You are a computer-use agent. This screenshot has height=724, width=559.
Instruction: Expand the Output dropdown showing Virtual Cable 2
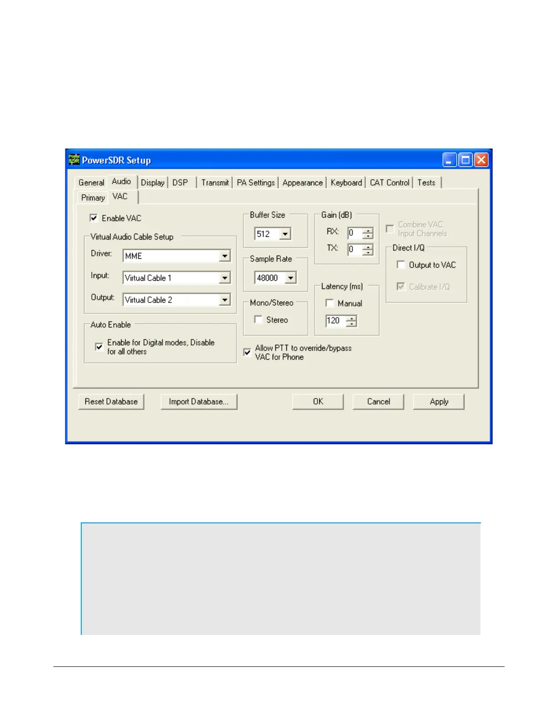tap(225, 299)
